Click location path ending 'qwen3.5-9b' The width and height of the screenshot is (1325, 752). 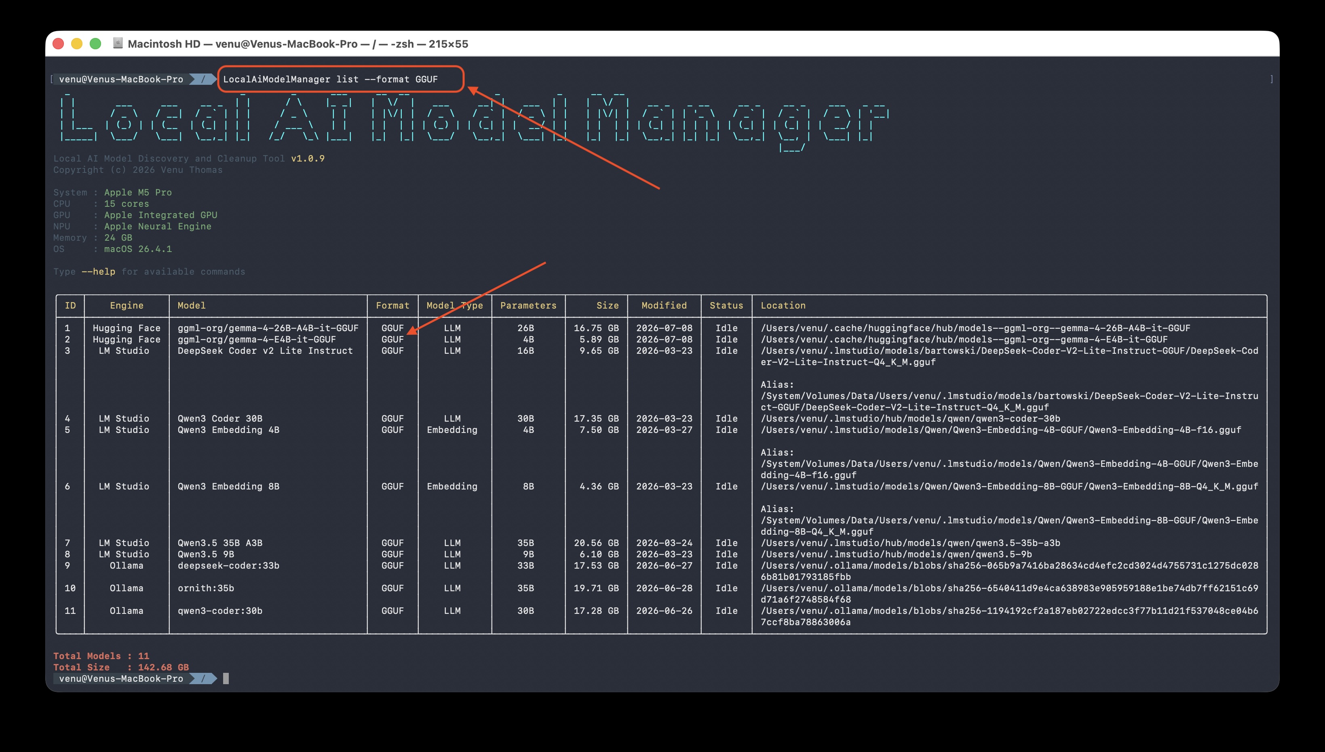896,554
